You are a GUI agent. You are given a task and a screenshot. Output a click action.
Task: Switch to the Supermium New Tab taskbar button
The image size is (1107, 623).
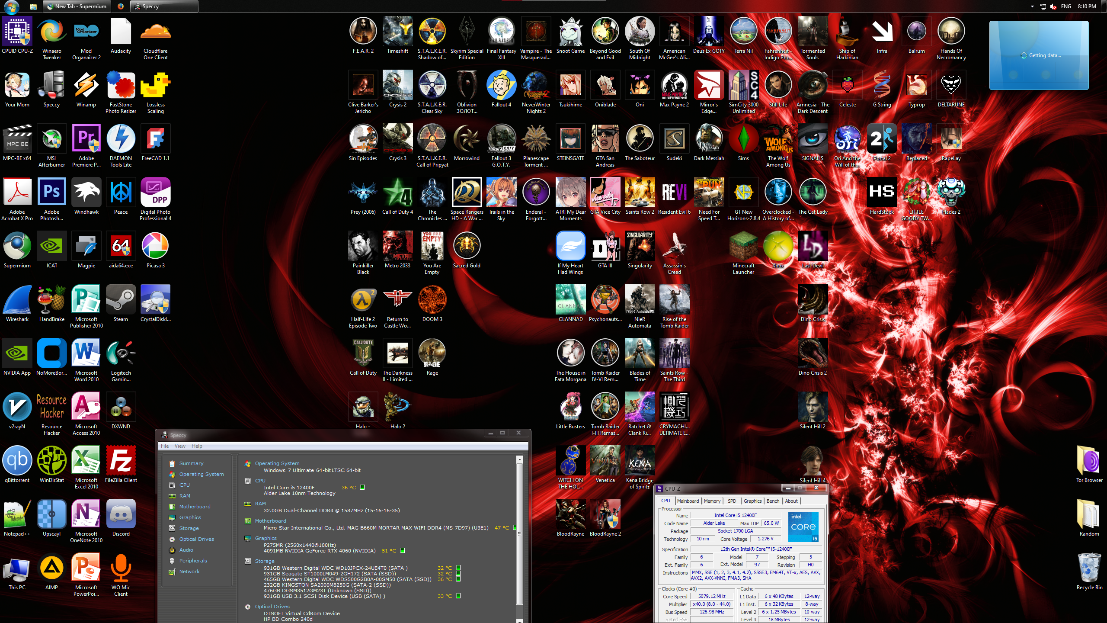(x=77, y=6)
